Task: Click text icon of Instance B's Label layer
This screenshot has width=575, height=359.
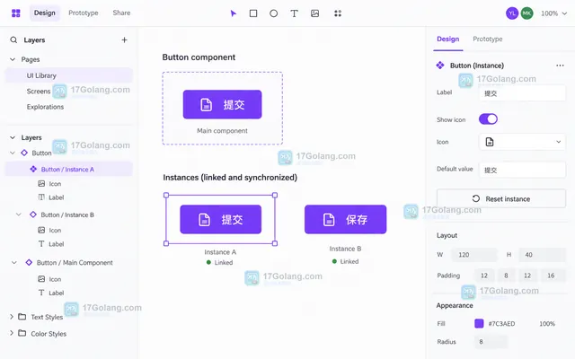Action: [41, 243]
